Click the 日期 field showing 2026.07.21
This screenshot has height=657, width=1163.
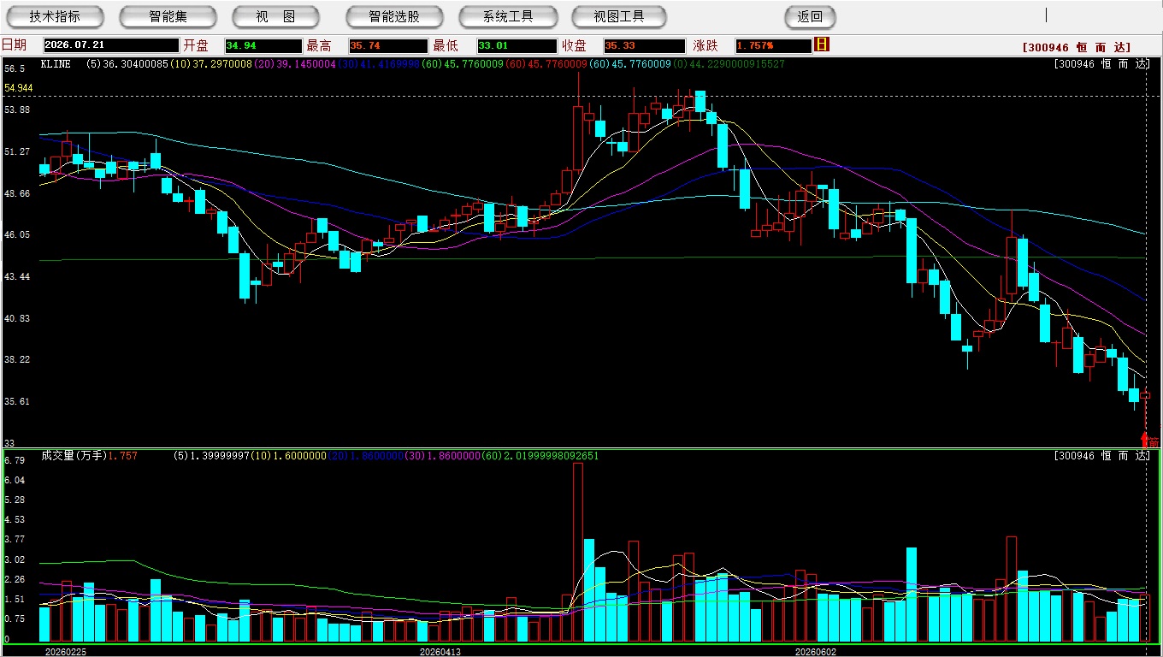[x=111, y=45]
